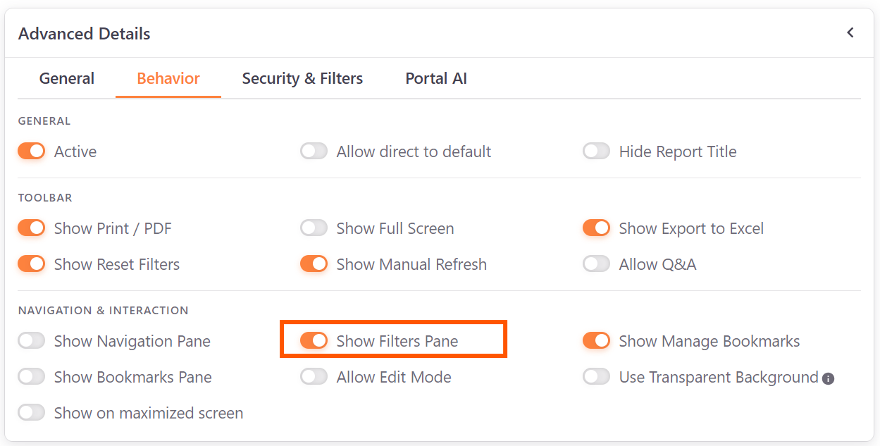The image size is (880, 446).
Task: Enable Show Full Screen
Action: click(x=314, y=228)
